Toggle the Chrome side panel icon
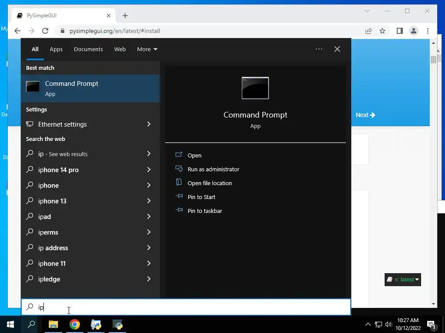Screen dimensions: 445x333 (400, 31)
